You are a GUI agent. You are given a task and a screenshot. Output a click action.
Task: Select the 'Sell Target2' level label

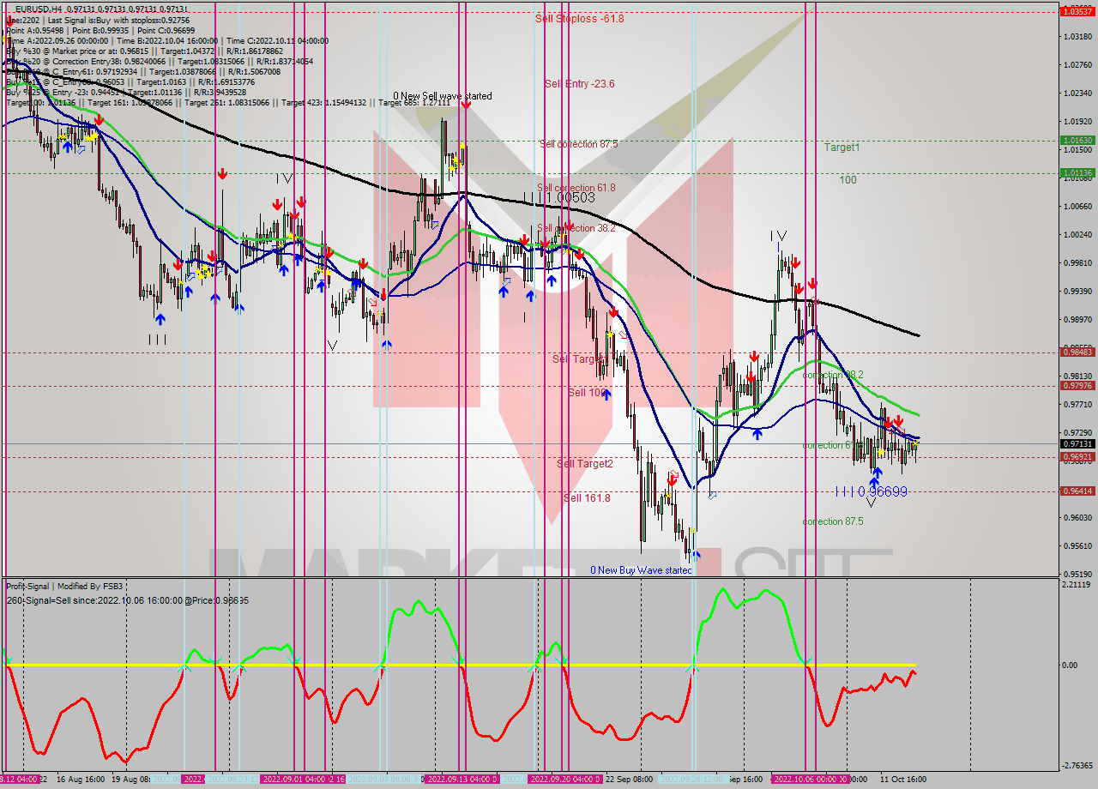585,464
